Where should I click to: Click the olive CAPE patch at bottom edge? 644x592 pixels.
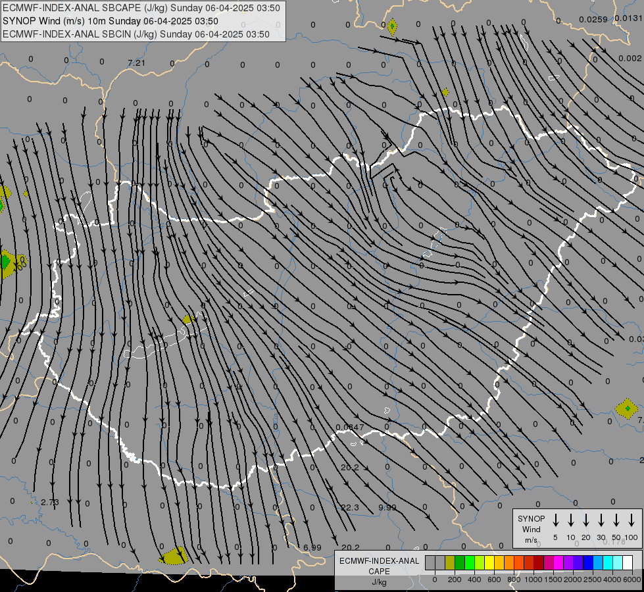[x=174, y=556]
